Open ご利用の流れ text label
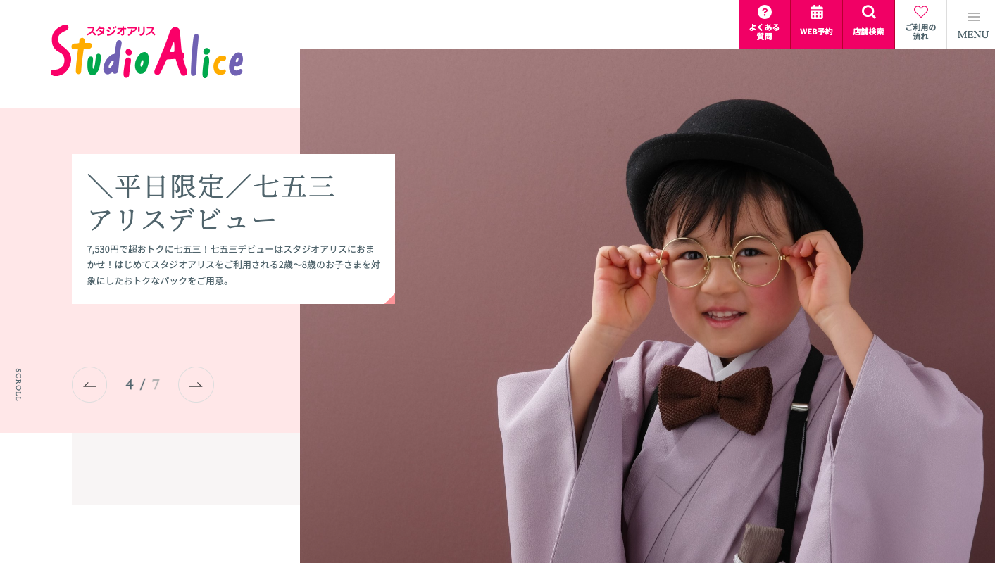The width and height of the screenshot is (995, 563). pyautogui.click(x=920, y=32)
